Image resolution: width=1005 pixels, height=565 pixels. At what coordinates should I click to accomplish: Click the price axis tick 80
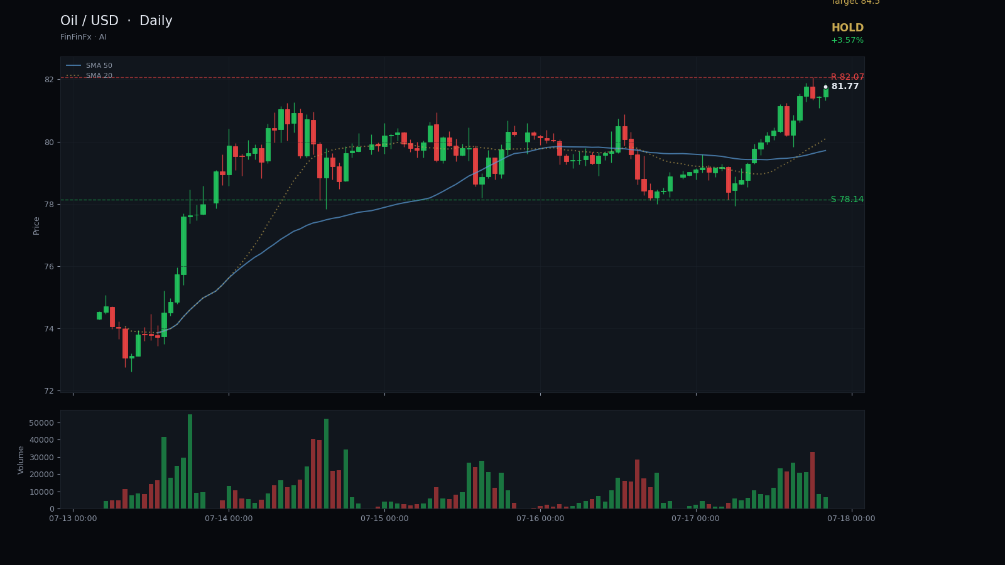pyautogui.click(x=49, y=142)
